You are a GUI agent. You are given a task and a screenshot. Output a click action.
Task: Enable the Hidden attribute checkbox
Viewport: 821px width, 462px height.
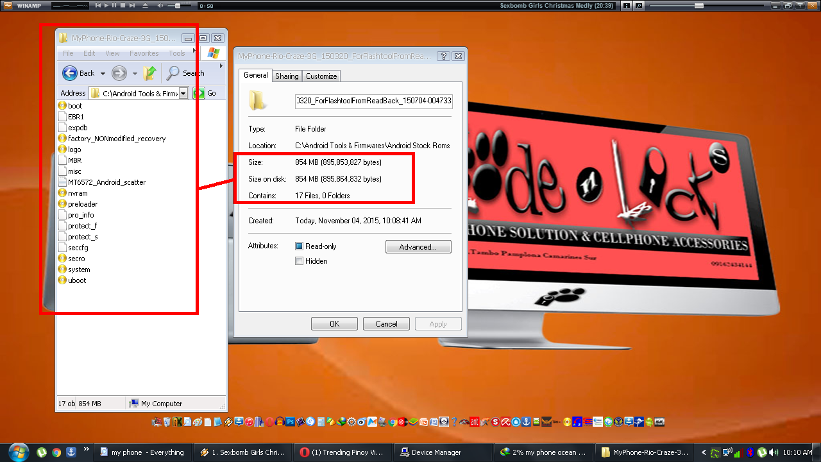(299, 261)
